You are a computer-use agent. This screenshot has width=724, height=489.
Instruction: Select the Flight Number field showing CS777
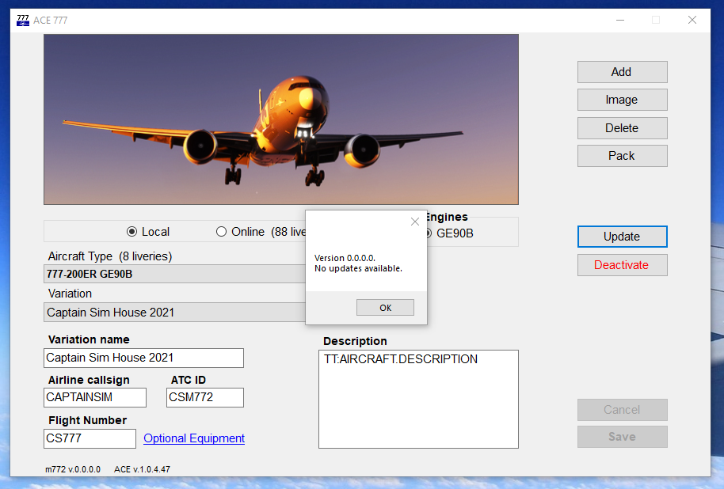pos(90,438)
